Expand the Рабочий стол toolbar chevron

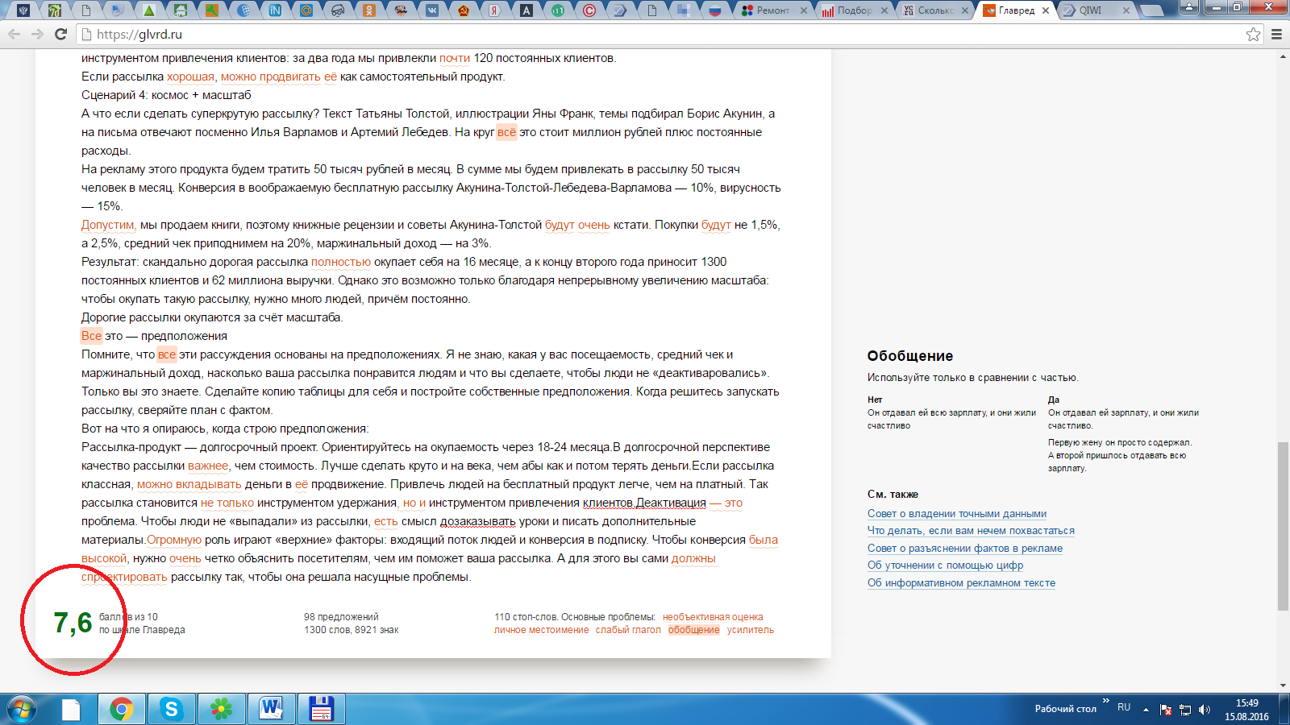coord(1106,701)
